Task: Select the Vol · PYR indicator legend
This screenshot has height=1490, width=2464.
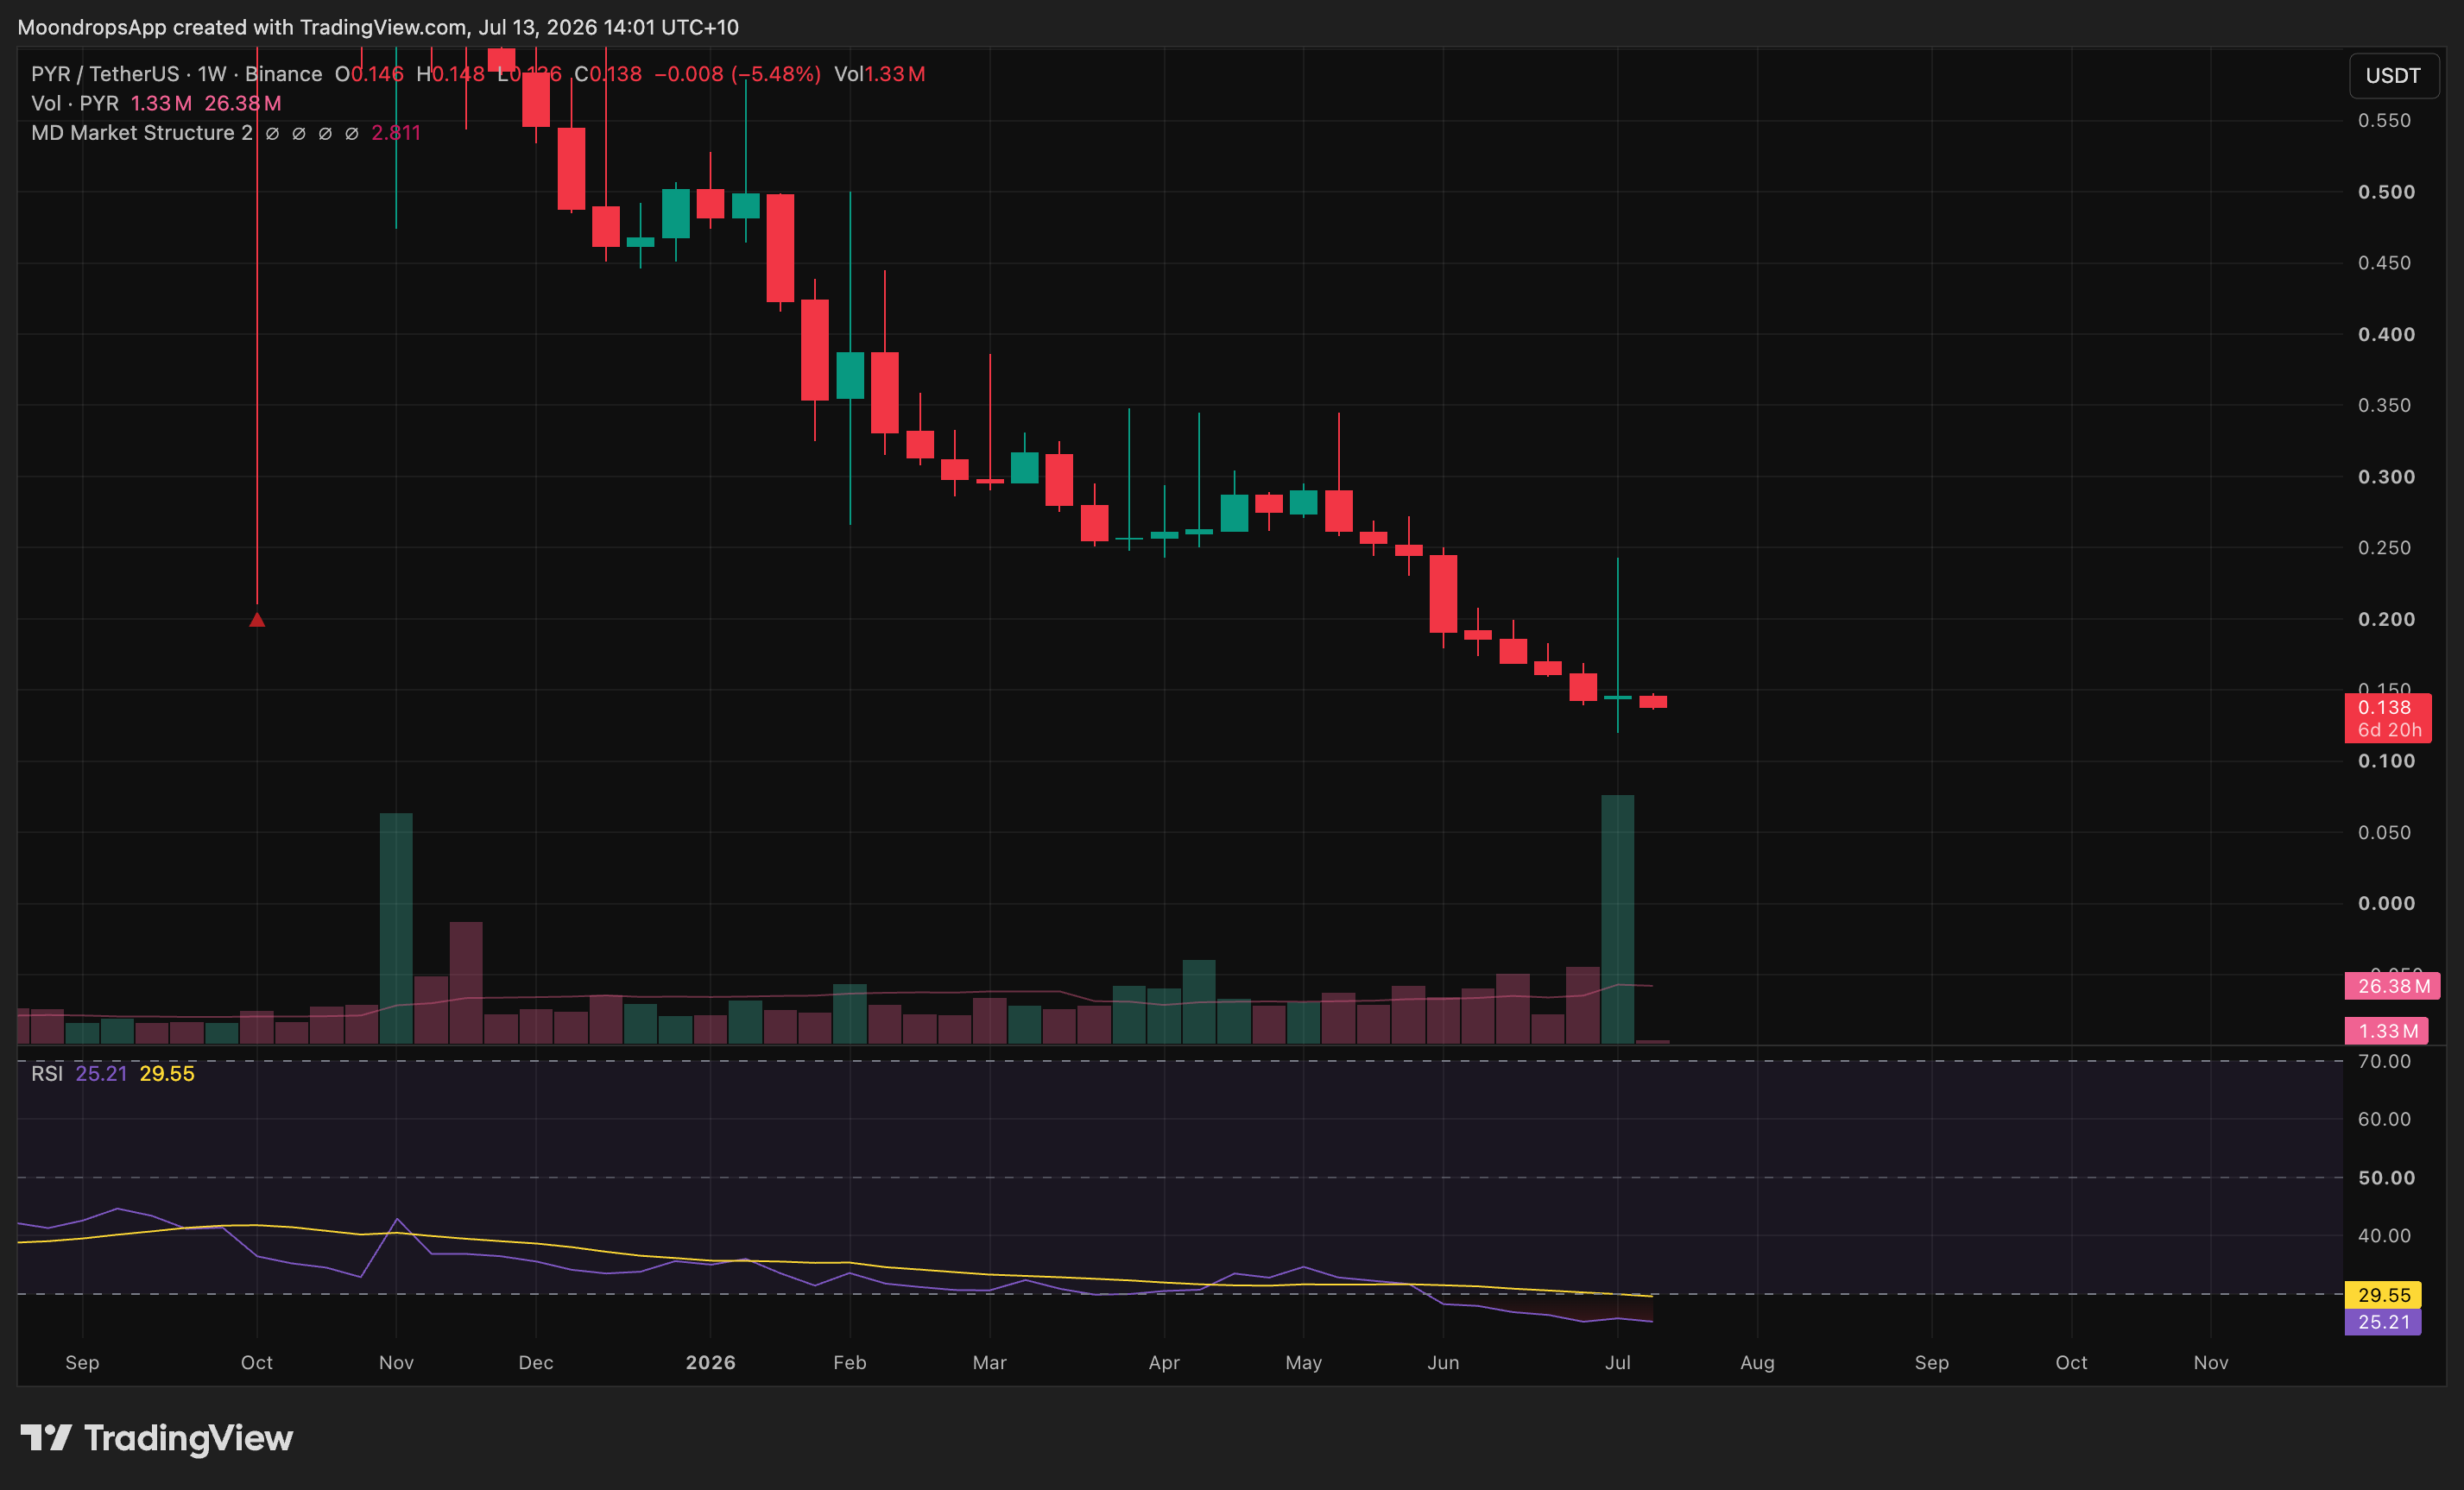Action: pos(75,103)
